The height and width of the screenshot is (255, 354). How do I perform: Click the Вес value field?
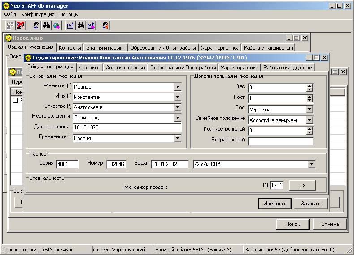coord(277,88)
